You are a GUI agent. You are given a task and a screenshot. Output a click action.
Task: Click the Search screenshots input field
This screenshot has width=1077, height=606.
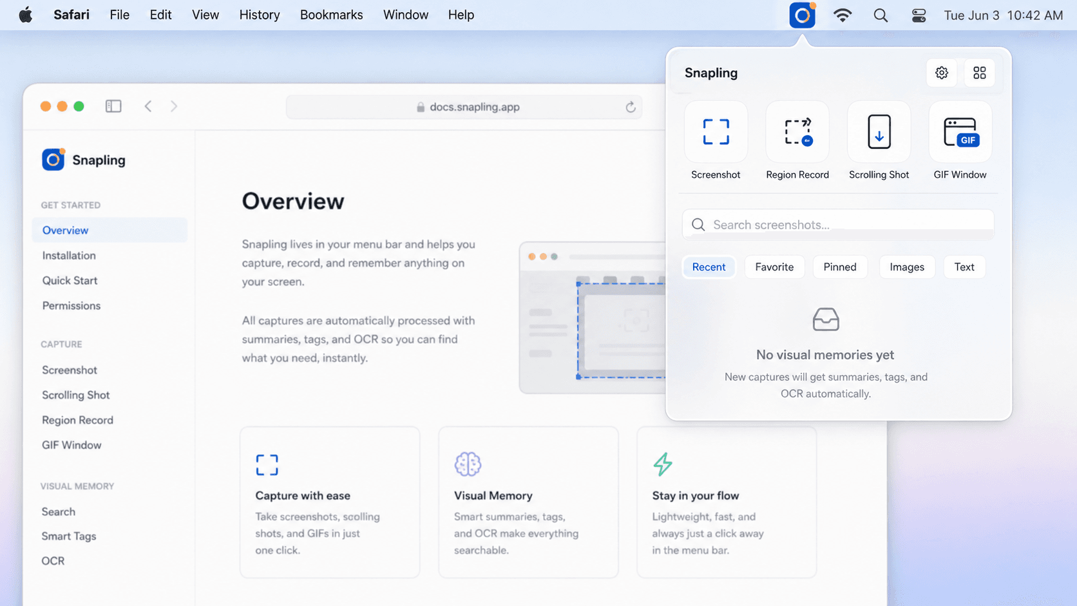[838, 225]
